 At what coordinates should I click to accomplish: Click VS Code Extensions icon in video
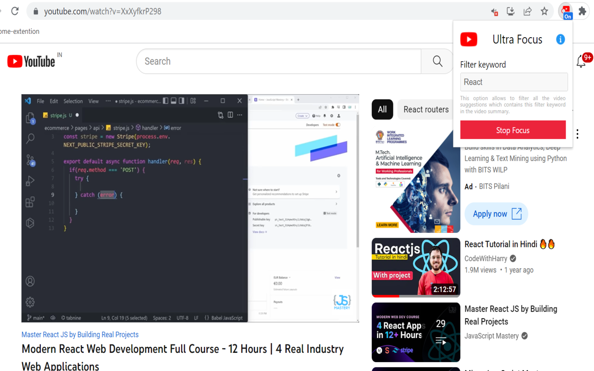pyautogui.click(x=30, y=202)
